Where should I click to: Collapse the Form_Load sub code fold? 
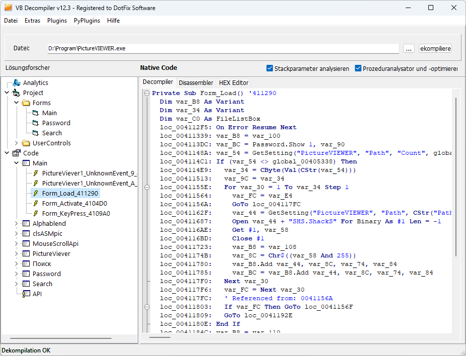pos(147,94)
